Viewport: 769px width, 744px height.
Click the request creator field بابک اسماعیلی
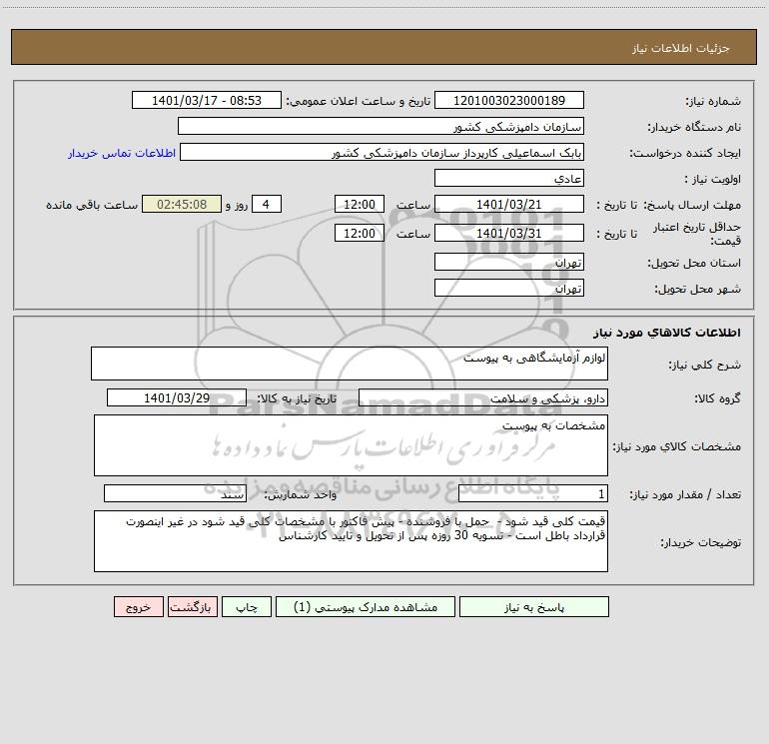tap(383, 152)
